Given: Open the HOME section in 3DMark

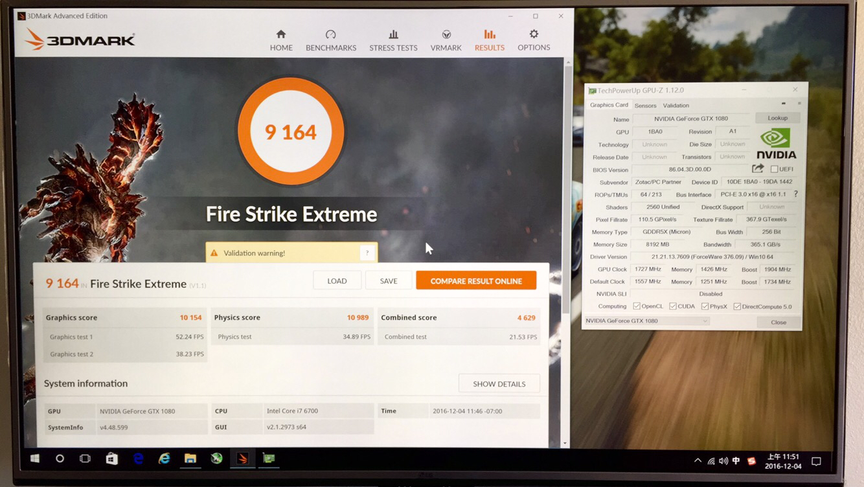Looking at the screenshot, I should 281,40.
